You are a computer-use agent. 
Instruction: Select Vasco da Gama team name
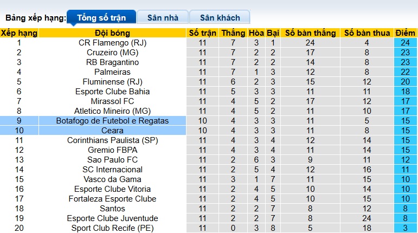[112, 179]
